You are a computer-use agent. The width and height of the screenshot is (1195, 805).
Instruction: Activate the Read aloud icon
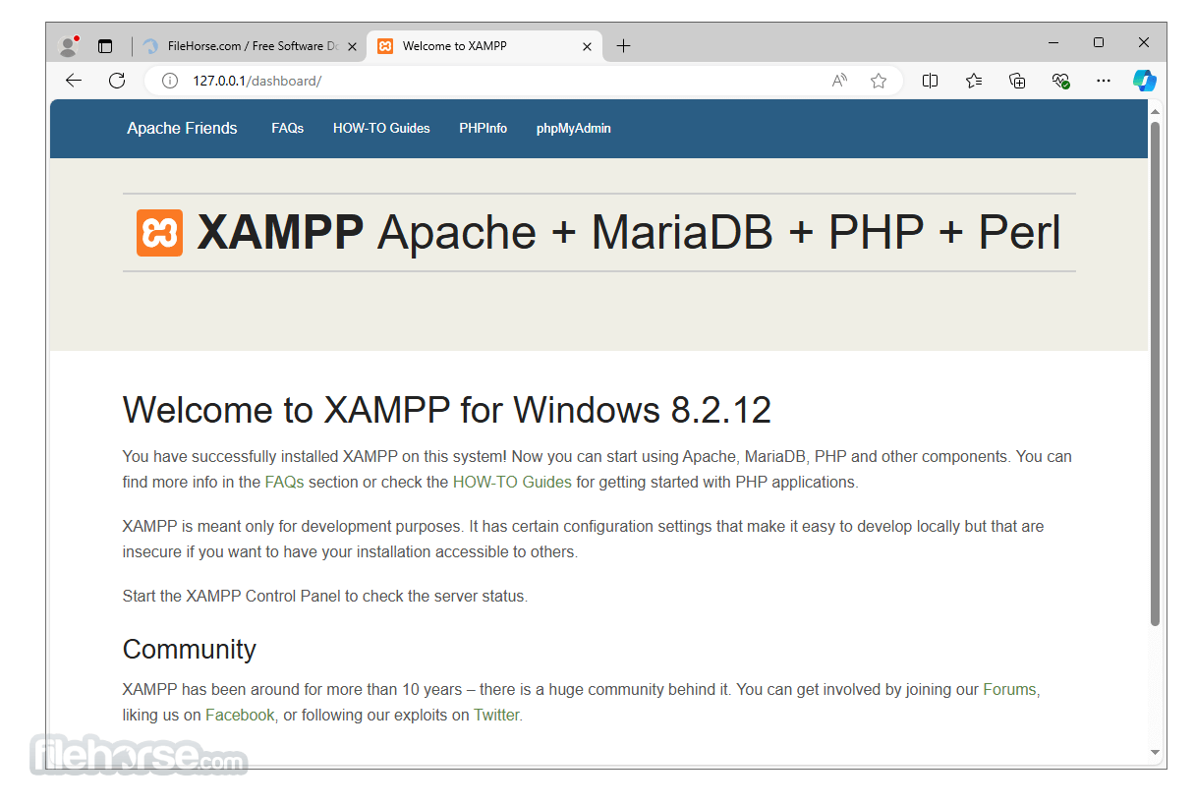click(839, 81)
